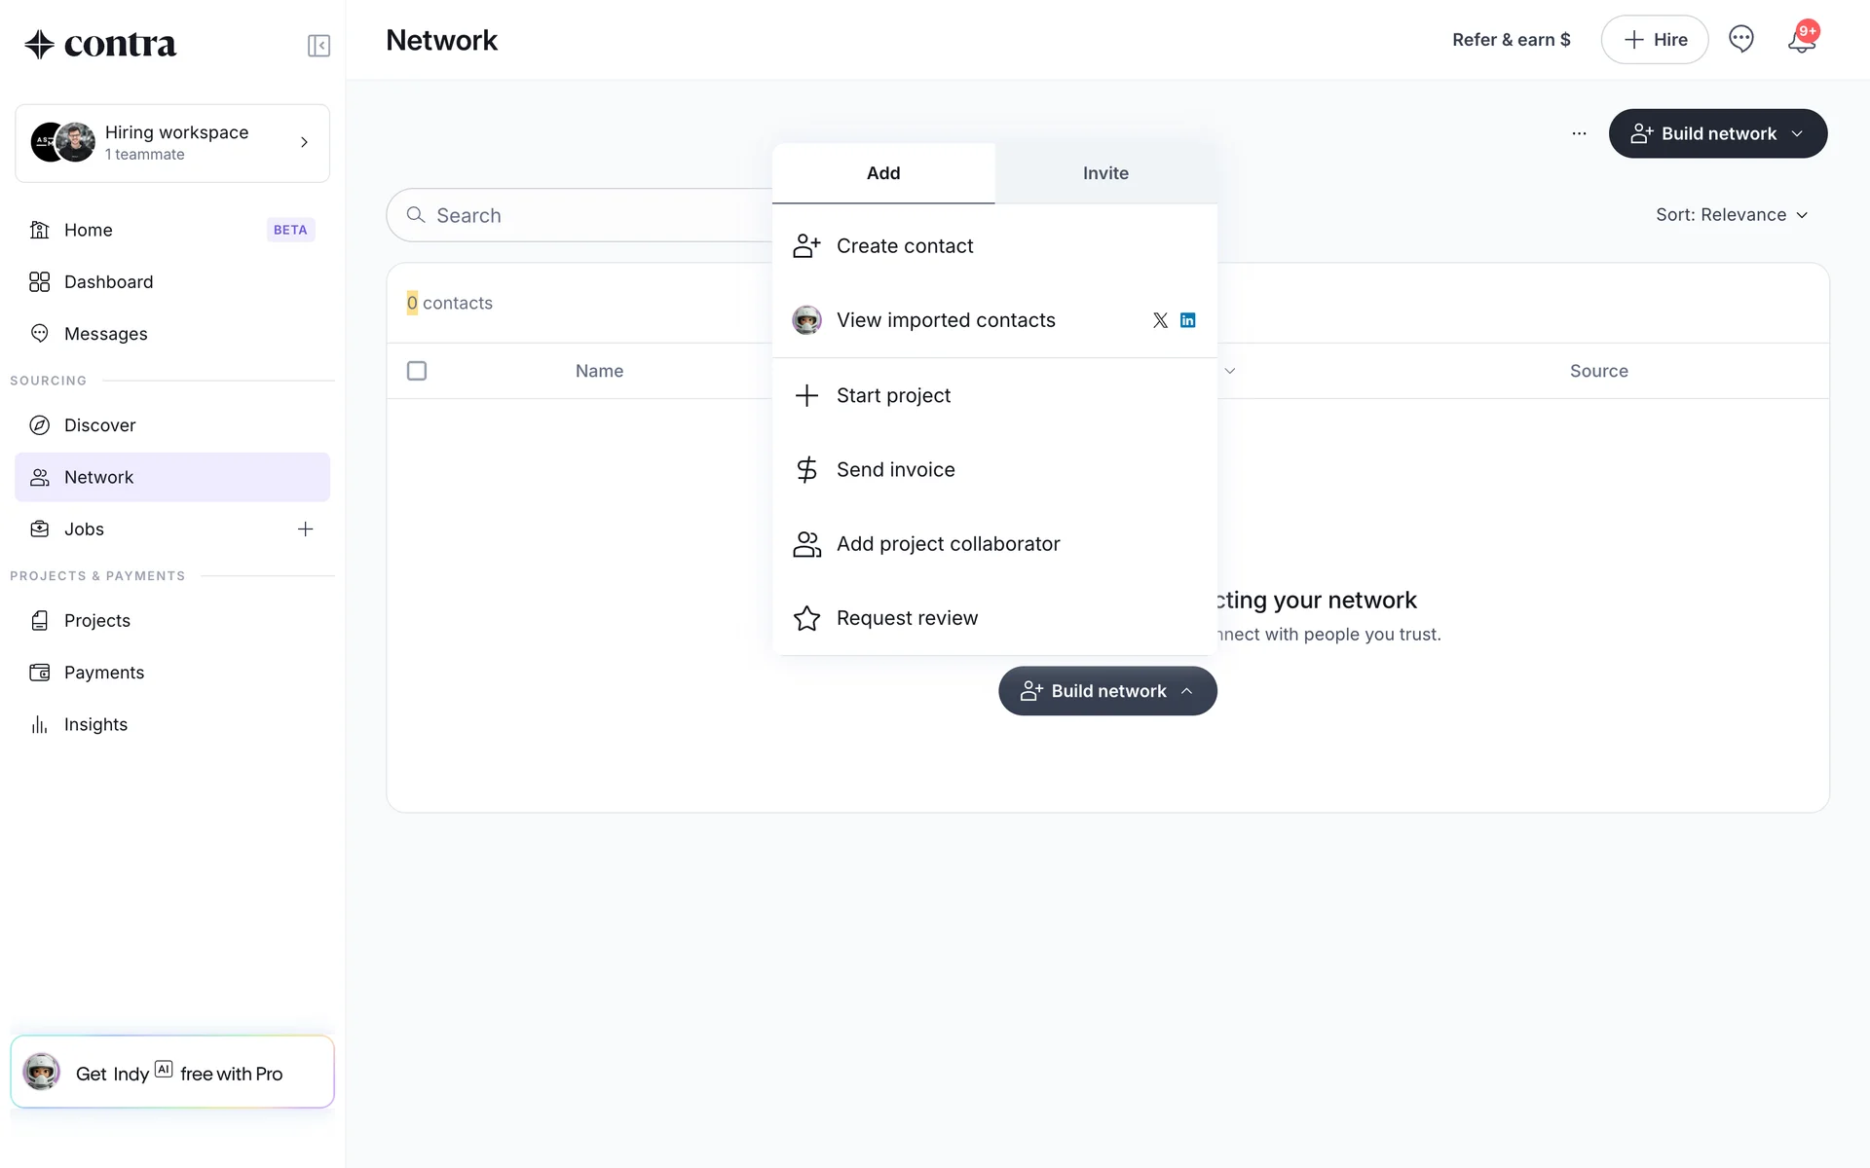Open the top Build network dropdown
This screenshot has height=1168, width=1870.
1717,133
